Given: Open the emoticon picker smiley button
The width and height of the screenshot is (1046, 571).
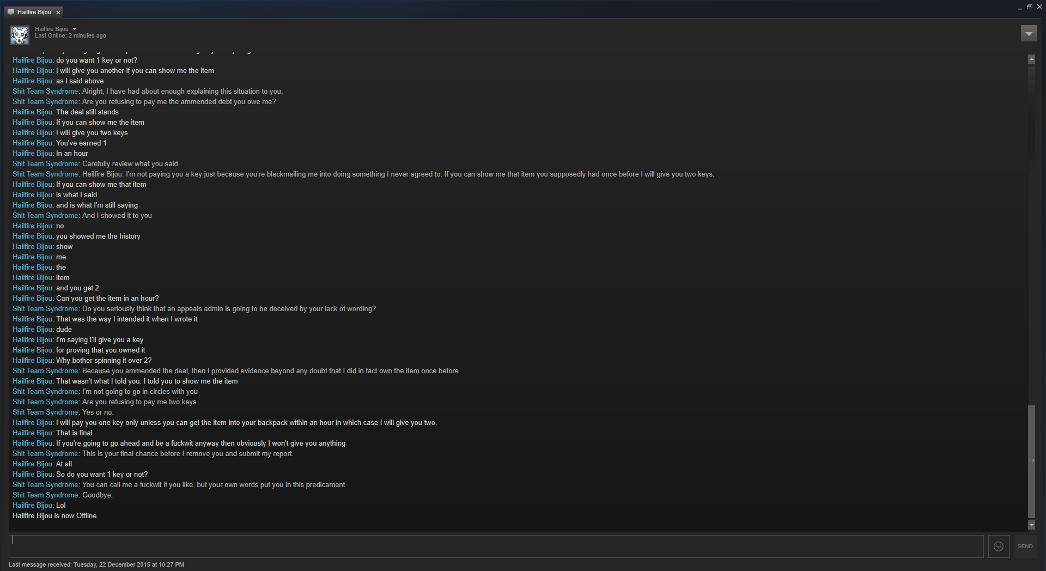Looking at the screenshot, I should pyautogui.click(x=999, y=546).
